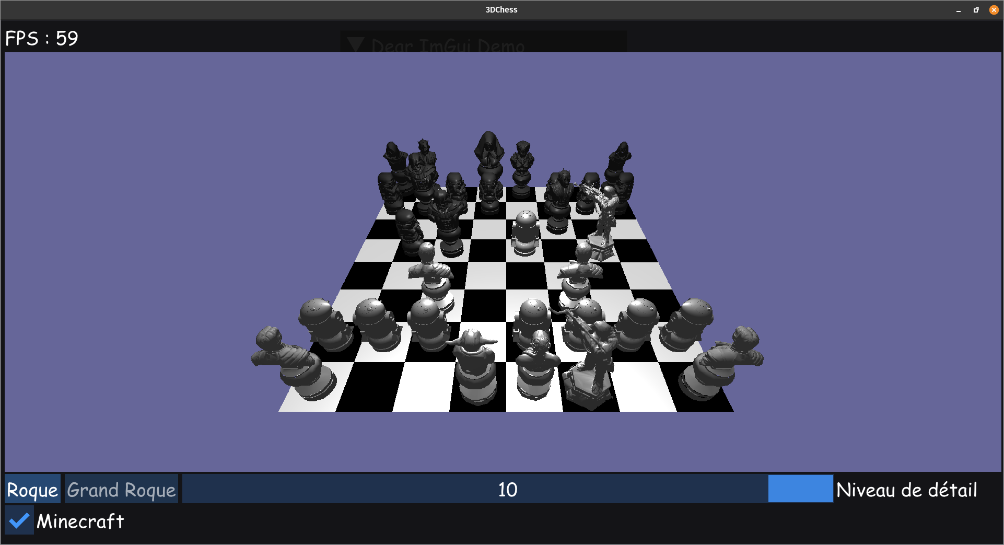Click the FPS counter display
This screenshot has width=1004, height=545.
point(42,38)
